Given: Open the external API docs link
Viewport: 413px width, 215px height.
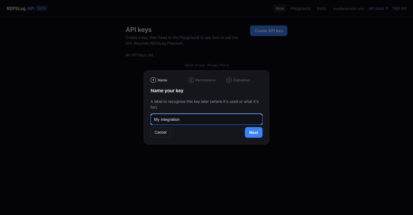Looking at the screenshot, I should point(378,8).
